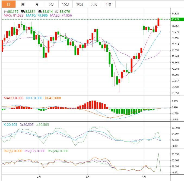The height and width of the screenshot is (181, 184).
Task: Click the MA5: 81.622 indicator label
Action: tap(13, 16)
